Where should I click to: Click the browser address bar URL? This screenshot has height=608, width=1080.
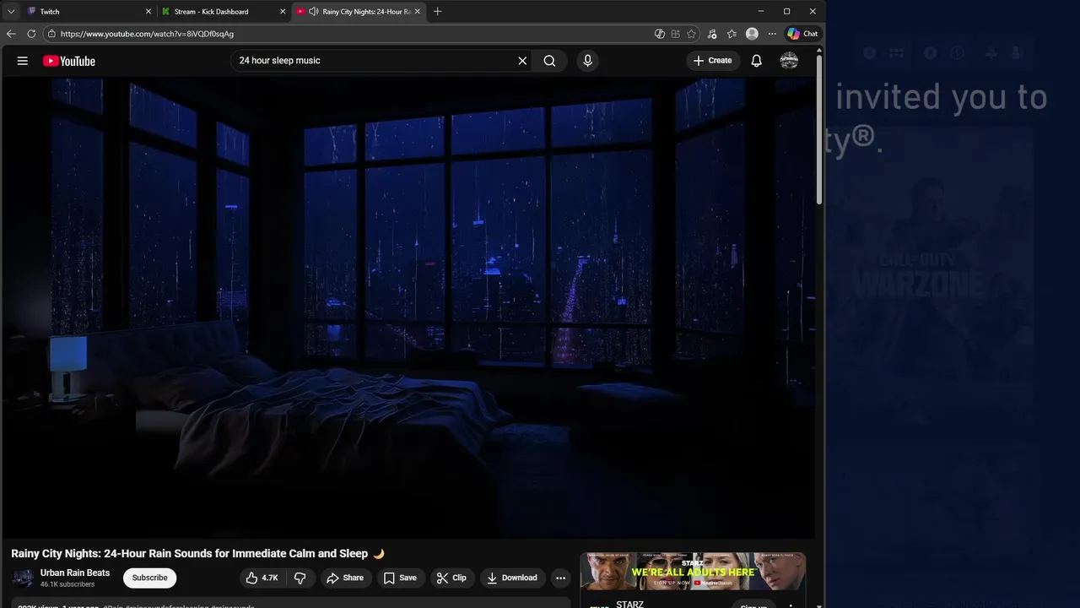click(x=147, y=34)
